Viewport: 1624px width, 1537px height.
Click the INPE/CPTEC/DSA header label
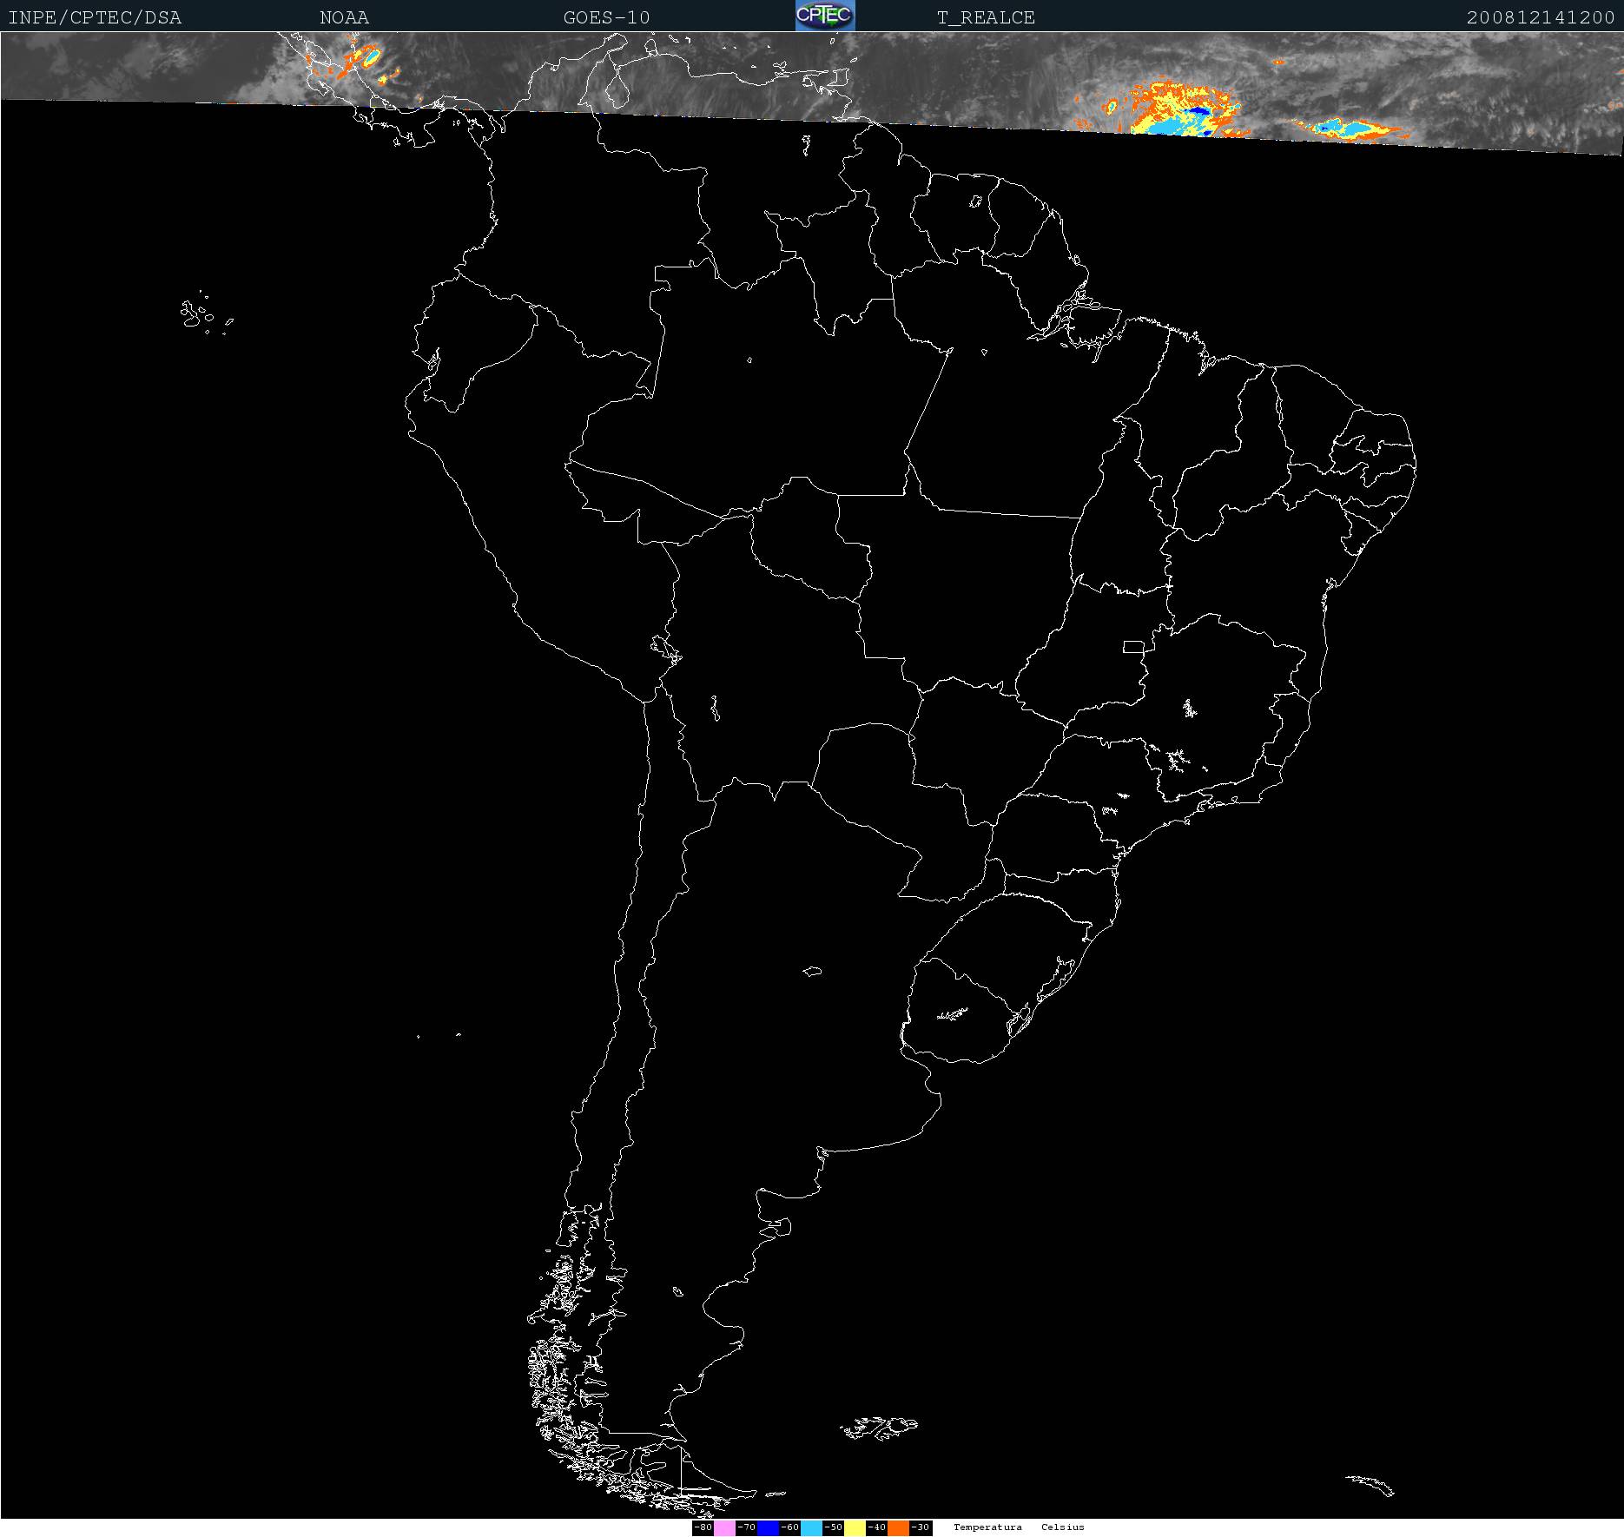[95, 17]
